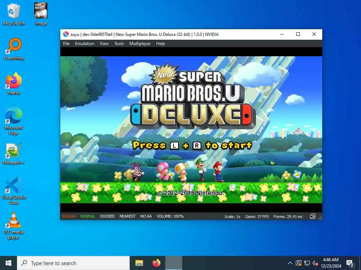Toggle NORMAL GPU accuracy in status bar
The image size is (361, 270).
click(88, 216)
